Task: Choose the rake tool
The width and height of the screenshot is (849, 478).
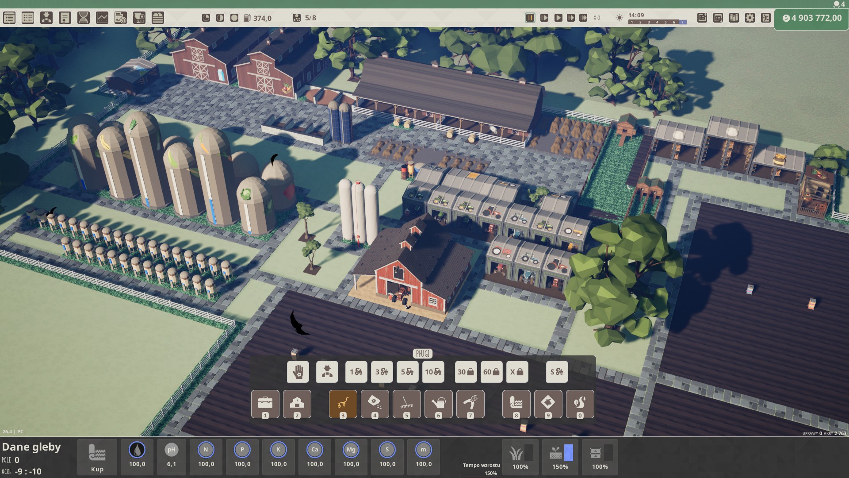Action: [406, 403]
